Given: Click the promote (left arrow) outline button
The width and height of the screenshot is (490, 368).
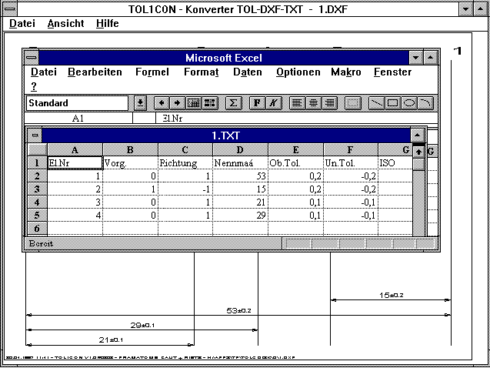Looking at the screenshot, I should (x=162, y=103).
